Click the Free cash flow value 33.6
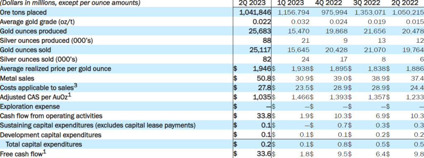This screenshot has height=158, width=424. coord(264,154)
